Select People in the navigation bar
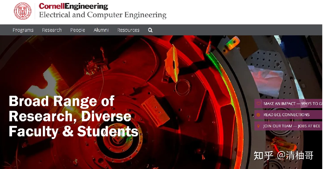This screenshot has height=169, width=323. click(78, 30)
